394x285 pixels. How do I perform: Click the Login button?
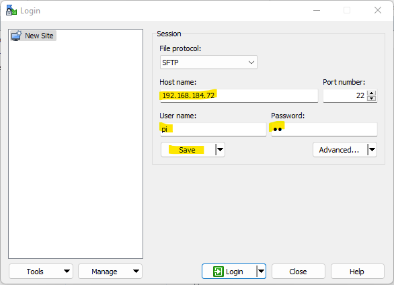[229, 271]
